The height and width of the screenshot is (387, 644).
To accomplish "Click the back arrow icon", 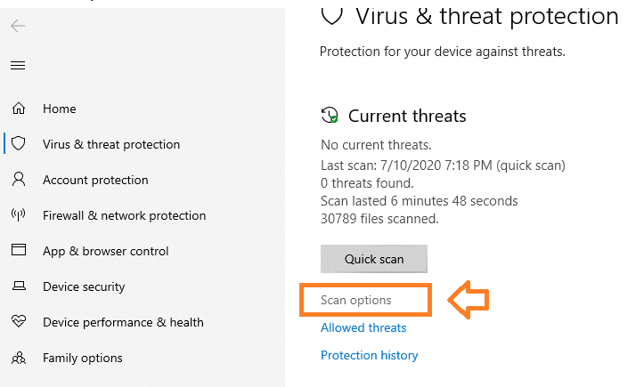I will click(x=18, y=26).
